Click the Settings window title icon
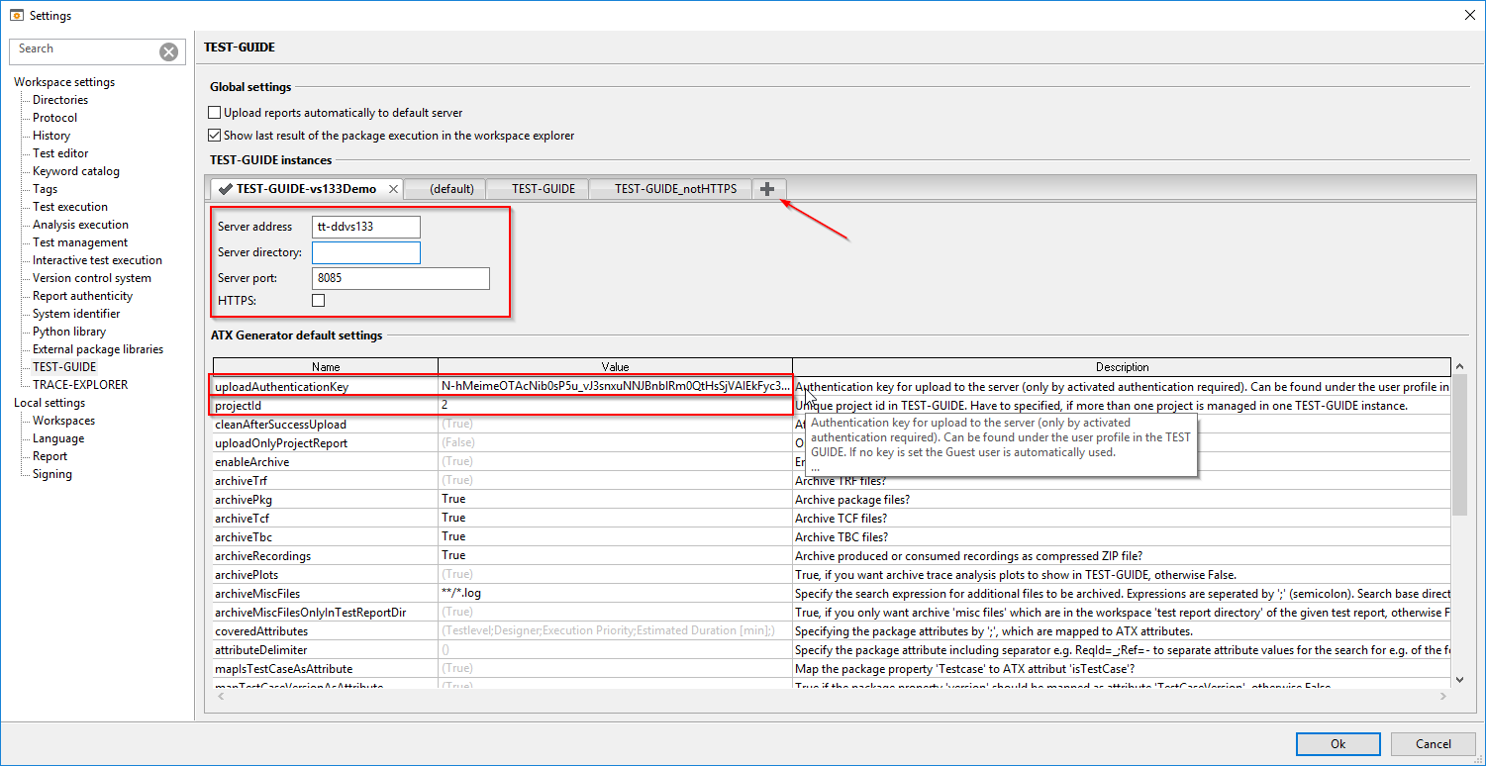 [15, 15]
